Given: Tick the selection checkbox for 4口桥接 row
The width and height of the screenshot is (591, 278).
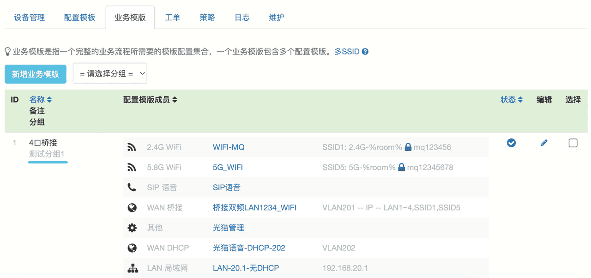Looking at the screenshot, I should pos(573,143).
